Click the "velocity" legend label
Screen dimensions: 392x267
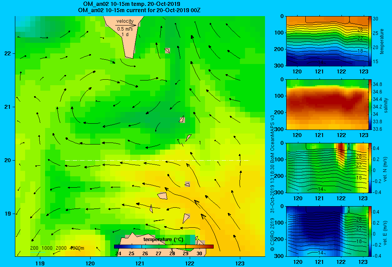coord(125,21)
